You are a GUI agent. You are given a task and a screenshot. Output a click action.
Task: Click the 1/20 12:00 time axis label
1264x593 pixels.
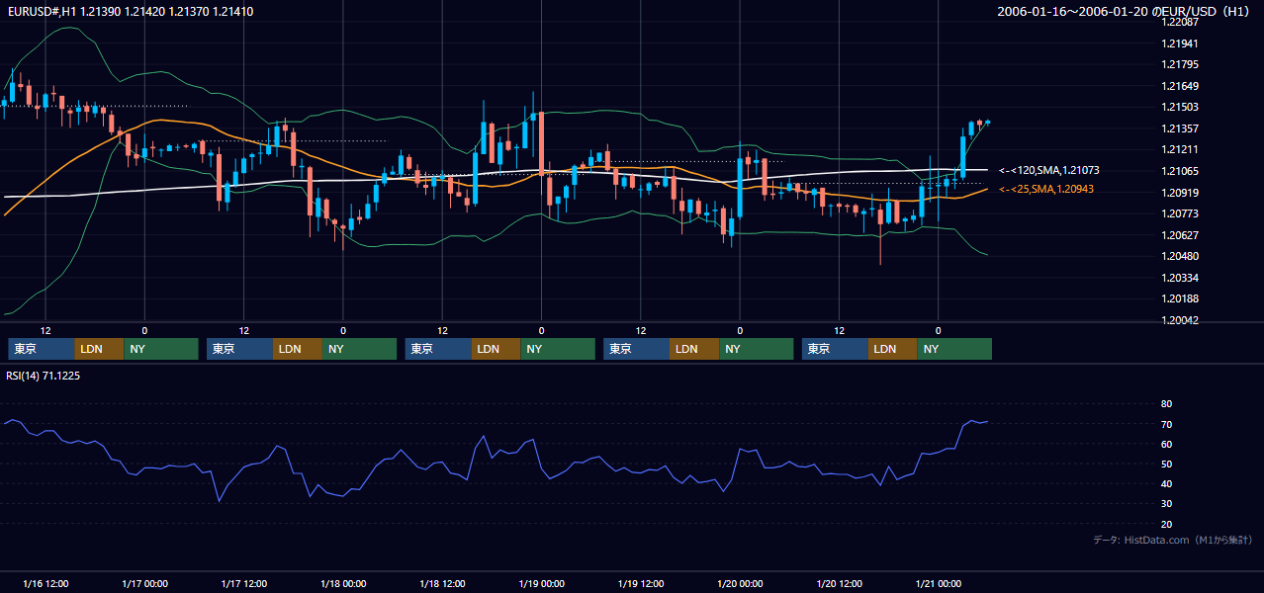pyautogui.click(x=840, y=583)
